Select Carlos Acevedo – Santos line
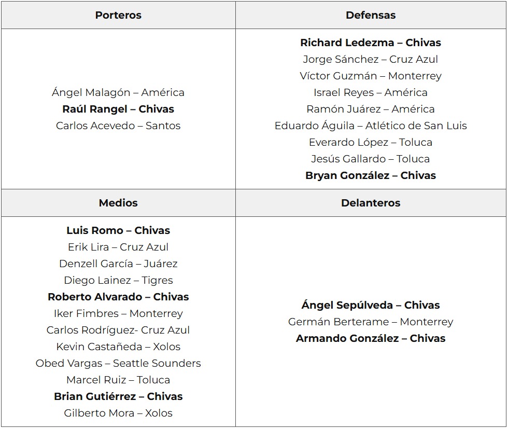Image resolution: width=508 pixels, height=428 pixels. (118, 126)
